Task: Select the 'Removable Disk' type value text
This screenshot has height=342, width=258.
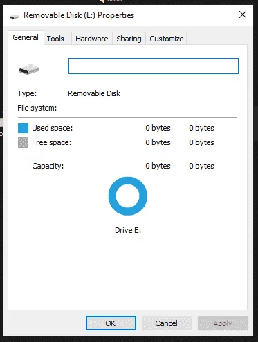Action: pyautogui.click(x=94, y=93)
